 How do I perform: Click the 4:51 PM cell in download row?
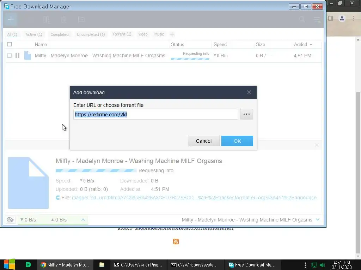(302, 56)
